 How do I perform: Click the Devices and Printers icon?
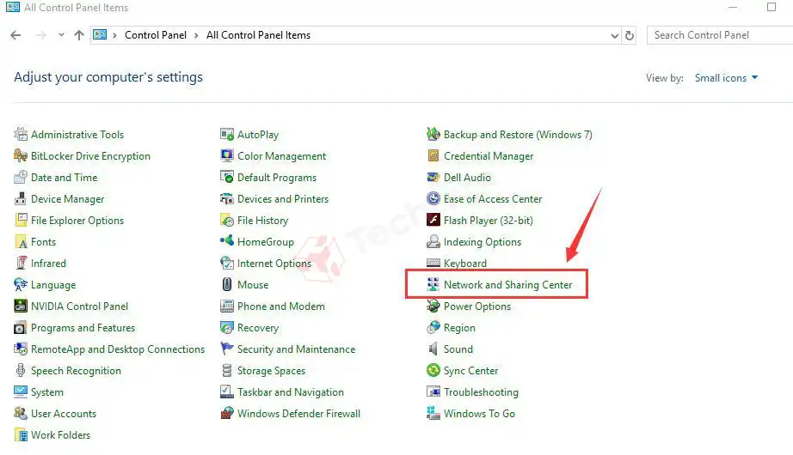tap(227, 199)
